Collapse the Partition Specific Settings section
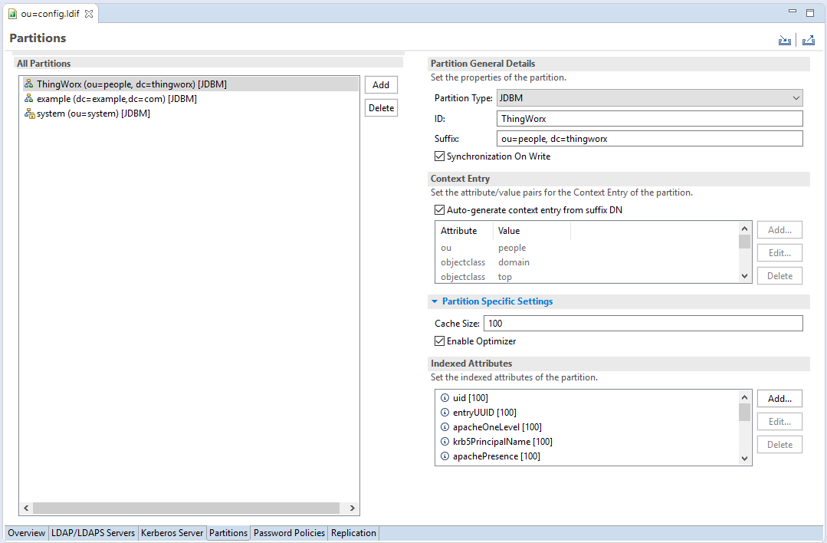The image size is (827, 543). pos(435,301)
